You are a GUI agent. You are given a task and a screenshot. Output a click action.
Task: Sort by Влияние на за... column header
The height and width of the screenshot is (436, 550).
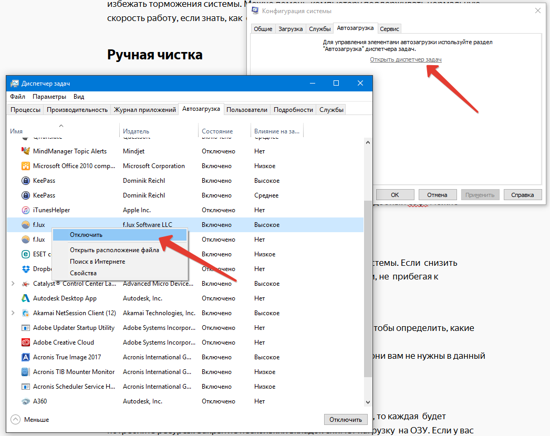click(x=277, y=131)
